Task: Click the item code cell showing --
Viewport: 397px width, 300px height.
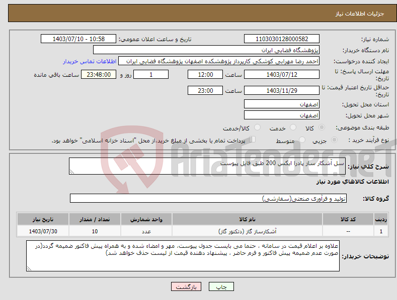Action: point(348,231)
